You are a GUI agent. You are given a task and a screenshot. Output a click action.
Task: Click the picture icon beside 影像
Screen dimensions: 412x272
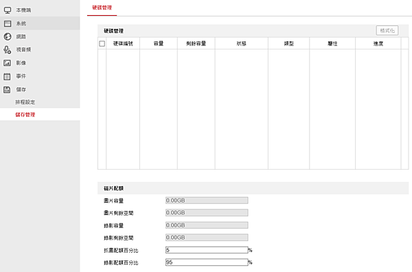pos(7,63)
